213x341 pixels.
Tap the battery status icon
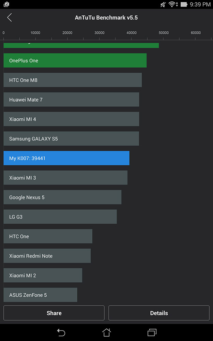(x=184, y=4)
